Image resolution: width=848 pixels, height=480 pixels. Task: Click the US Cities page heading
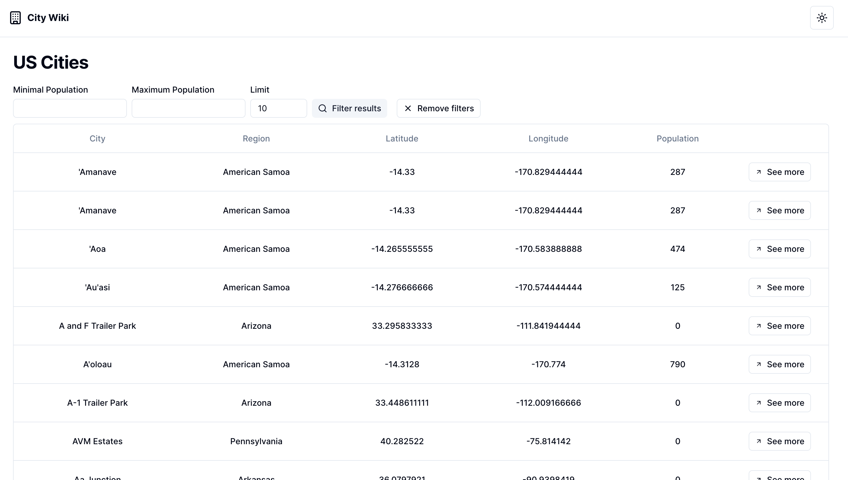(x=51, y=62)
